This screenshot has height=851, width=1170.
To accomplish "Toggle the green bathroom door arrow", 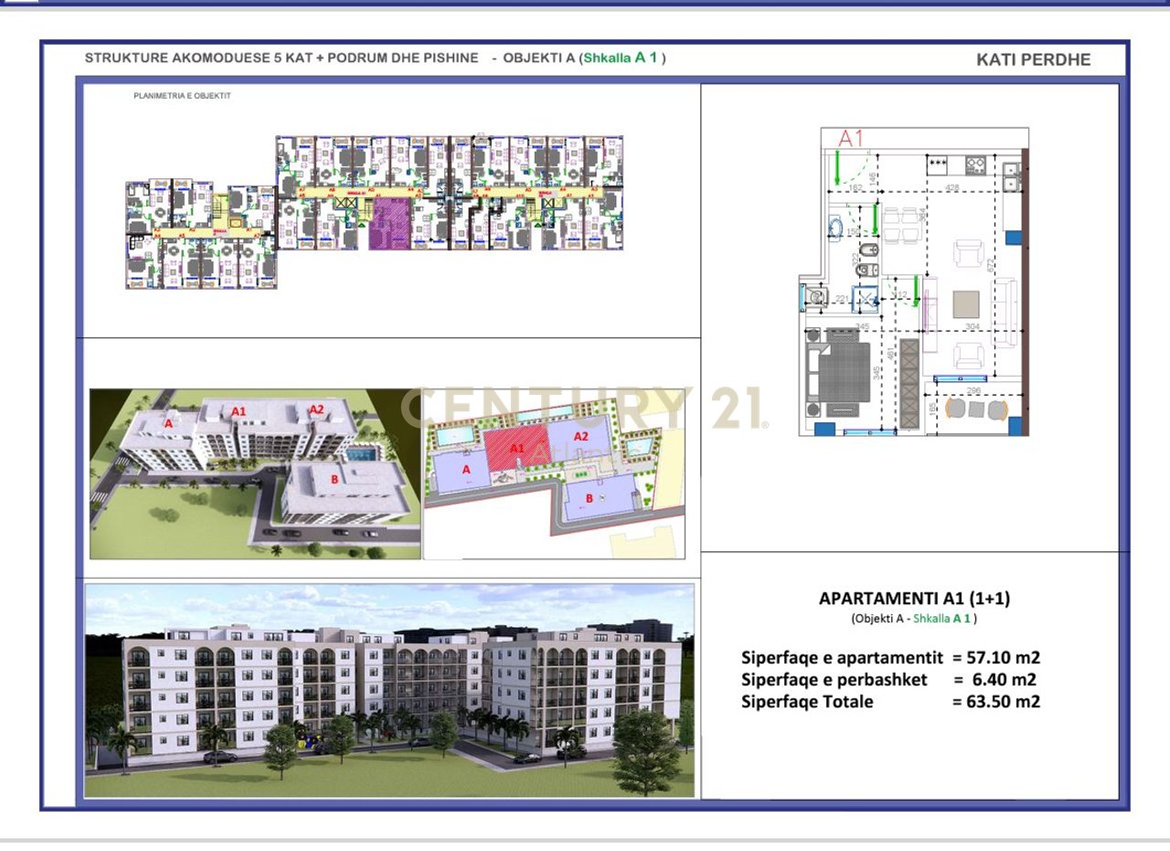I will point(875,219).
